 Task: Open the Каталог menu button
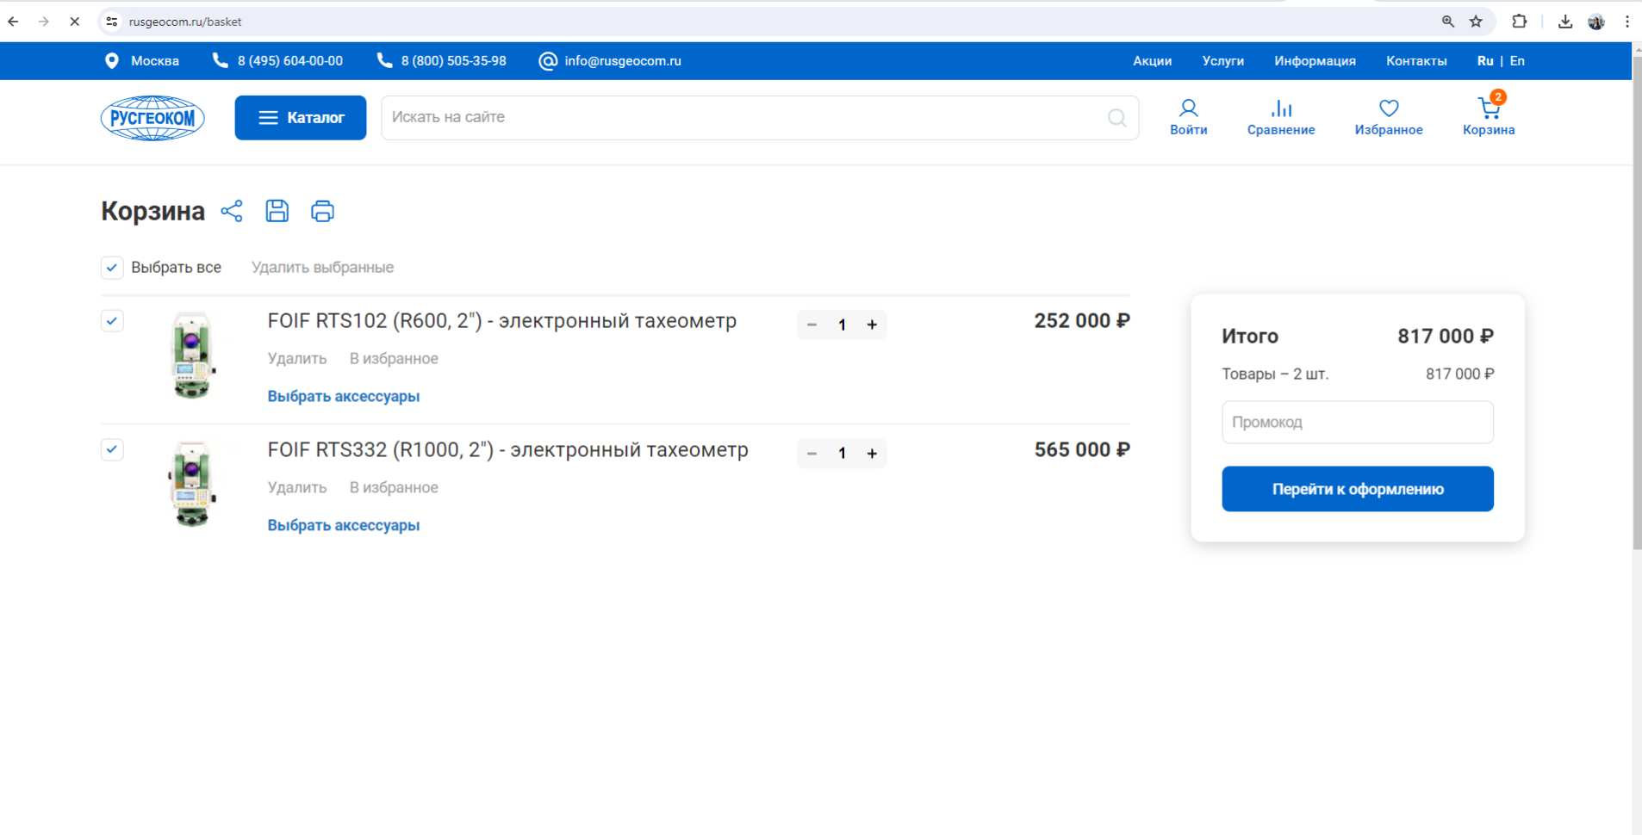coord(301,118)
